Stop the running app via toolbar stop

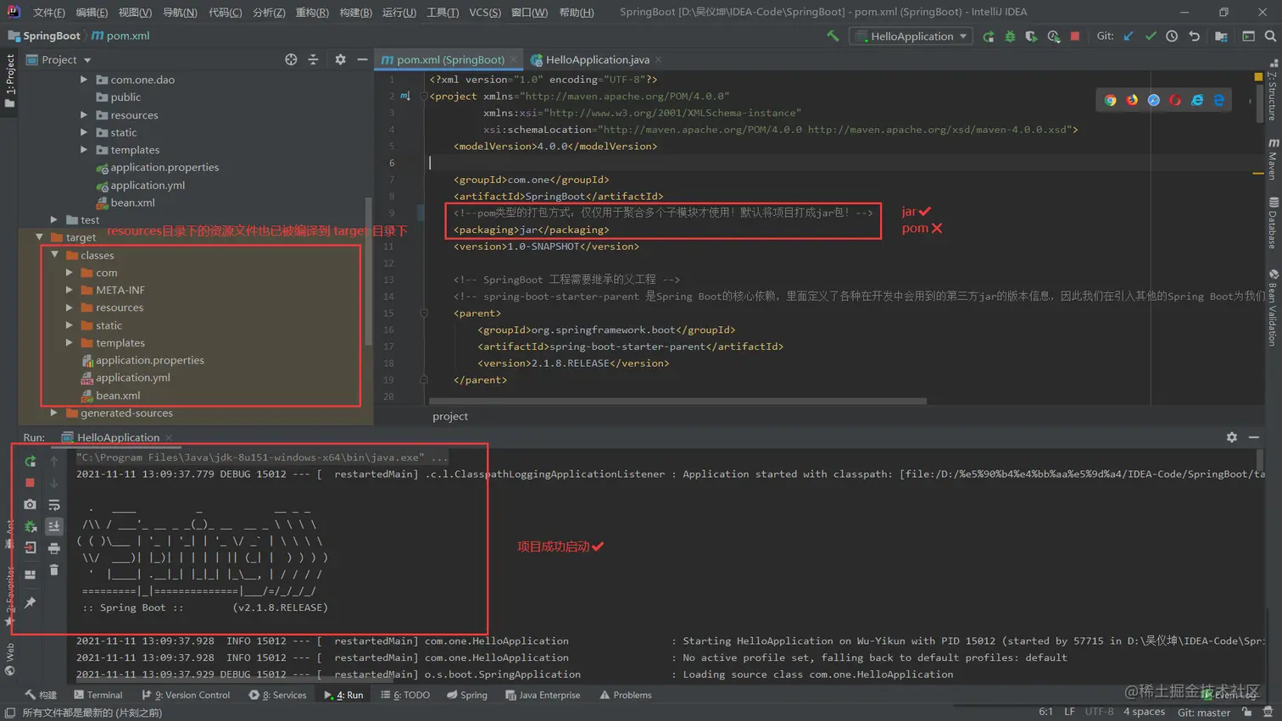1075,36
